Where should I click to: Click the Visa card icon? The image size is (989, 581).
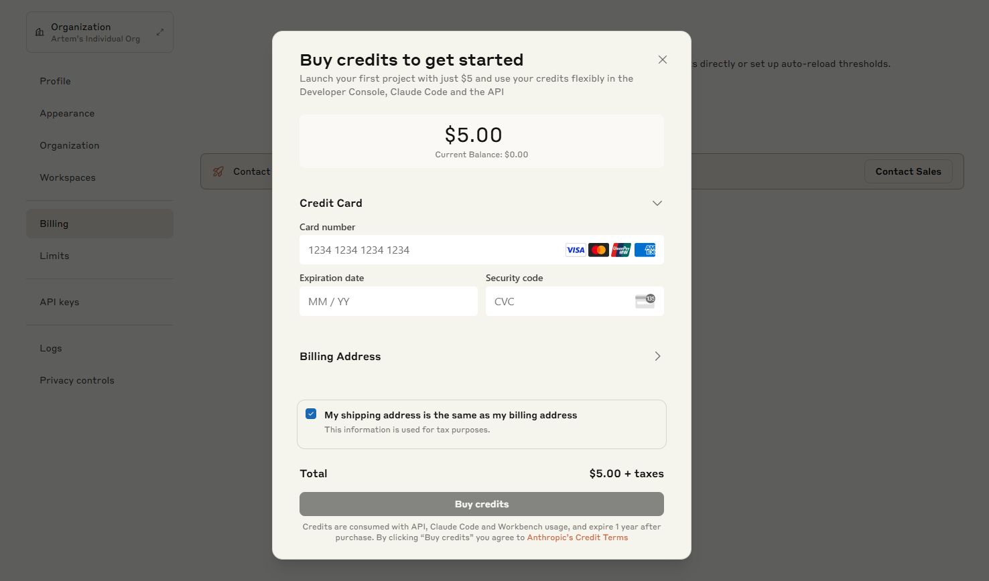(x=576, y=250)
